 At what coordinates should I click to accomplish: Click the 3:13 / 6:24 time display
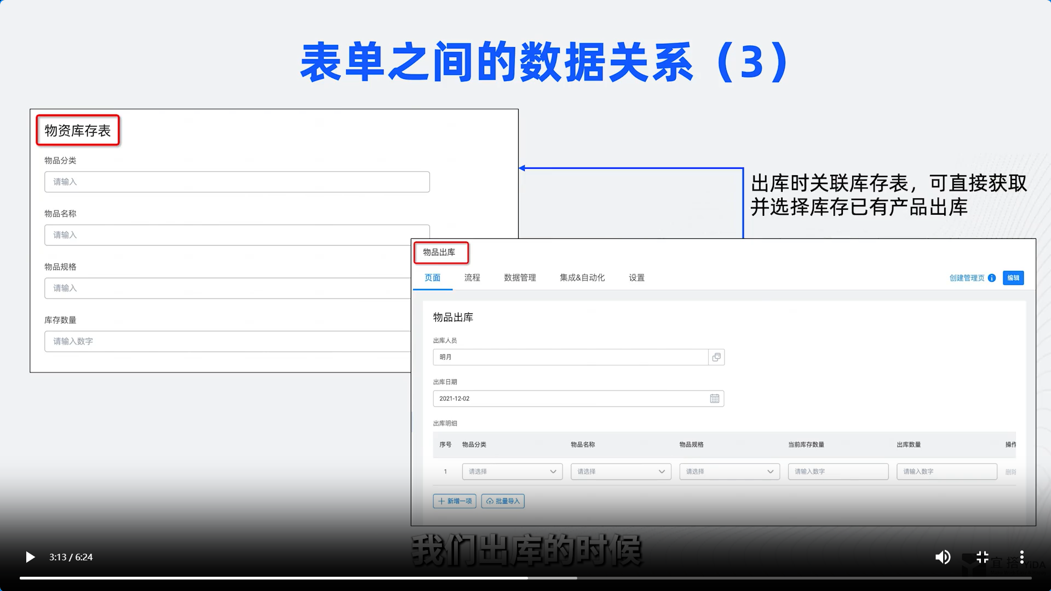(x=71, y=557)
